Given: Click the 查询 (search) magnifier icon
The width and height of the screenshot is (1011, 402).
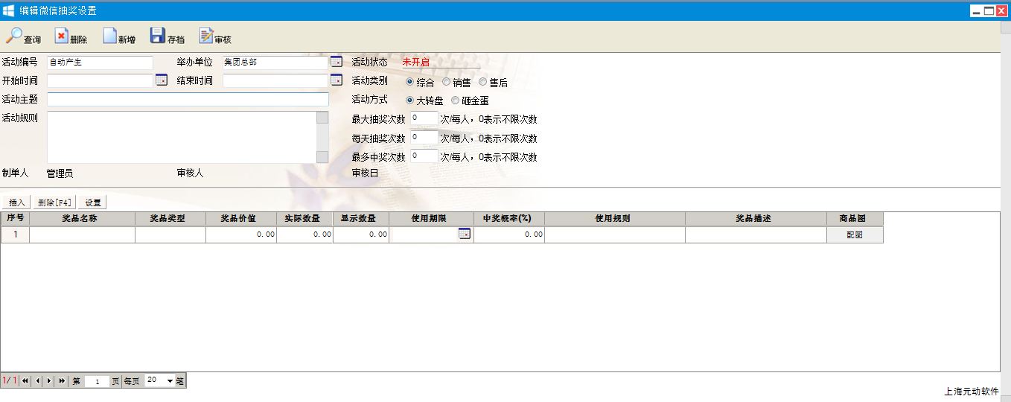Looking at the screenshot, I should coord(14,36).
